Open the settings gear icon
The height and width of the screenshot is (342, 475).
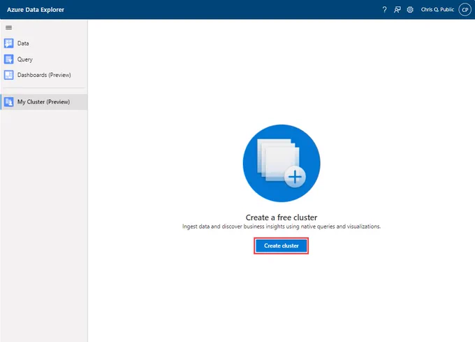point(410,10)
